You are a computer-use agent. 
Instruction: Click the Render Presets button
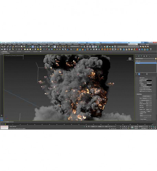pos(147,96)
